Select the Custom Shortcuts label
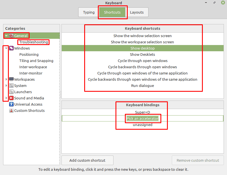The width and height of the screenshot is (227, 175). pyautogui.click(x=29, y=110)
